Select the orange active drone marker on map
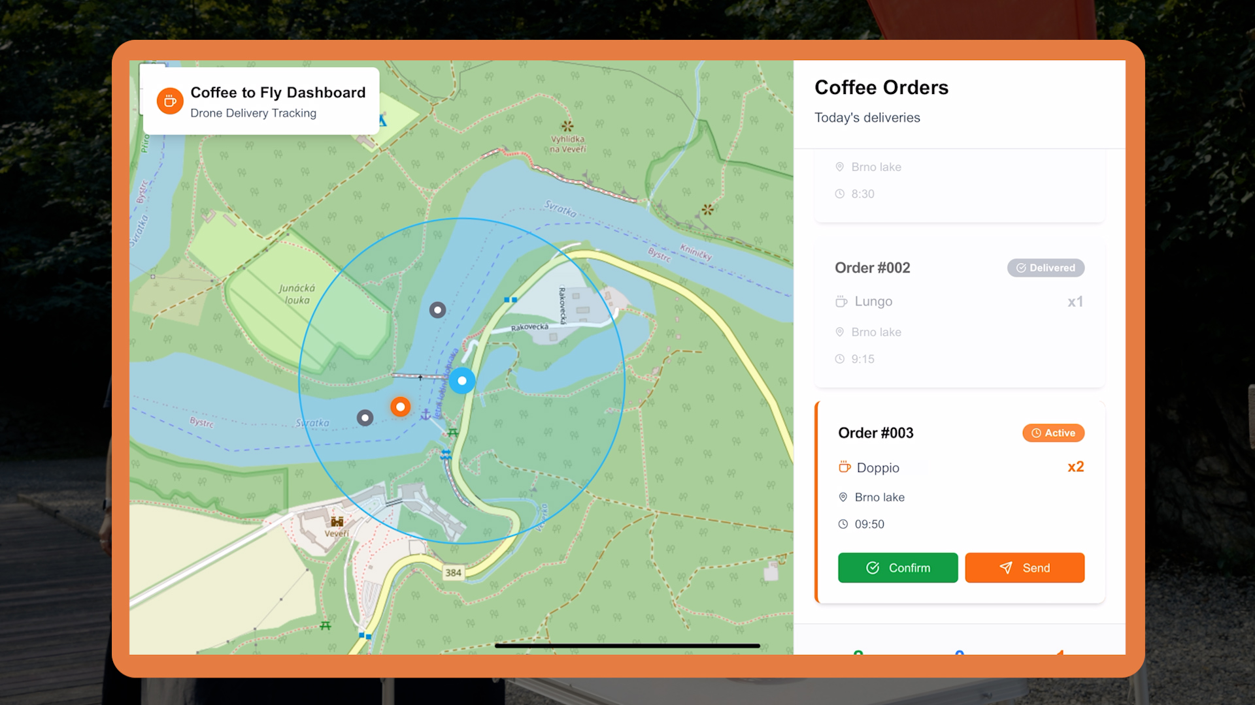 (400, 407)
